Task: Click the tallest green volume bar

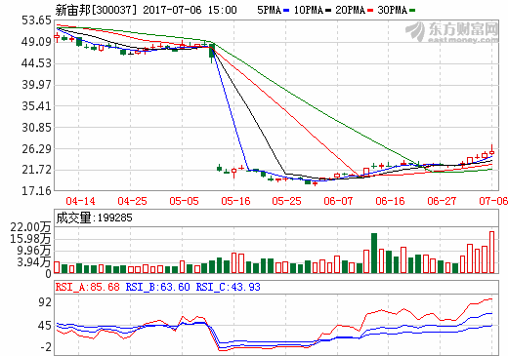Action: 374,253
